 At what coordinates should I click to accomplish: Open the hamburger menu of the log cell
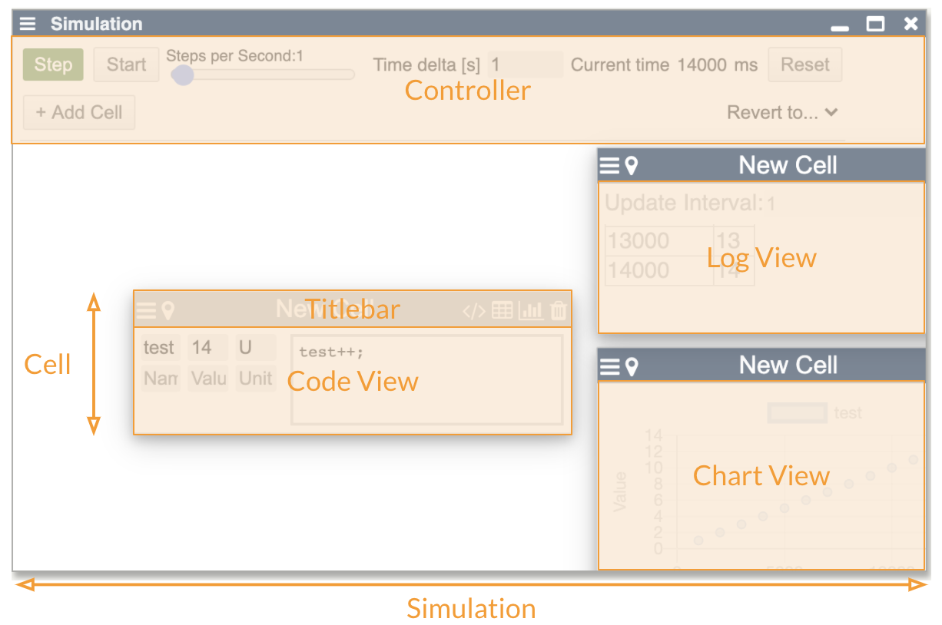coord(609,166)
